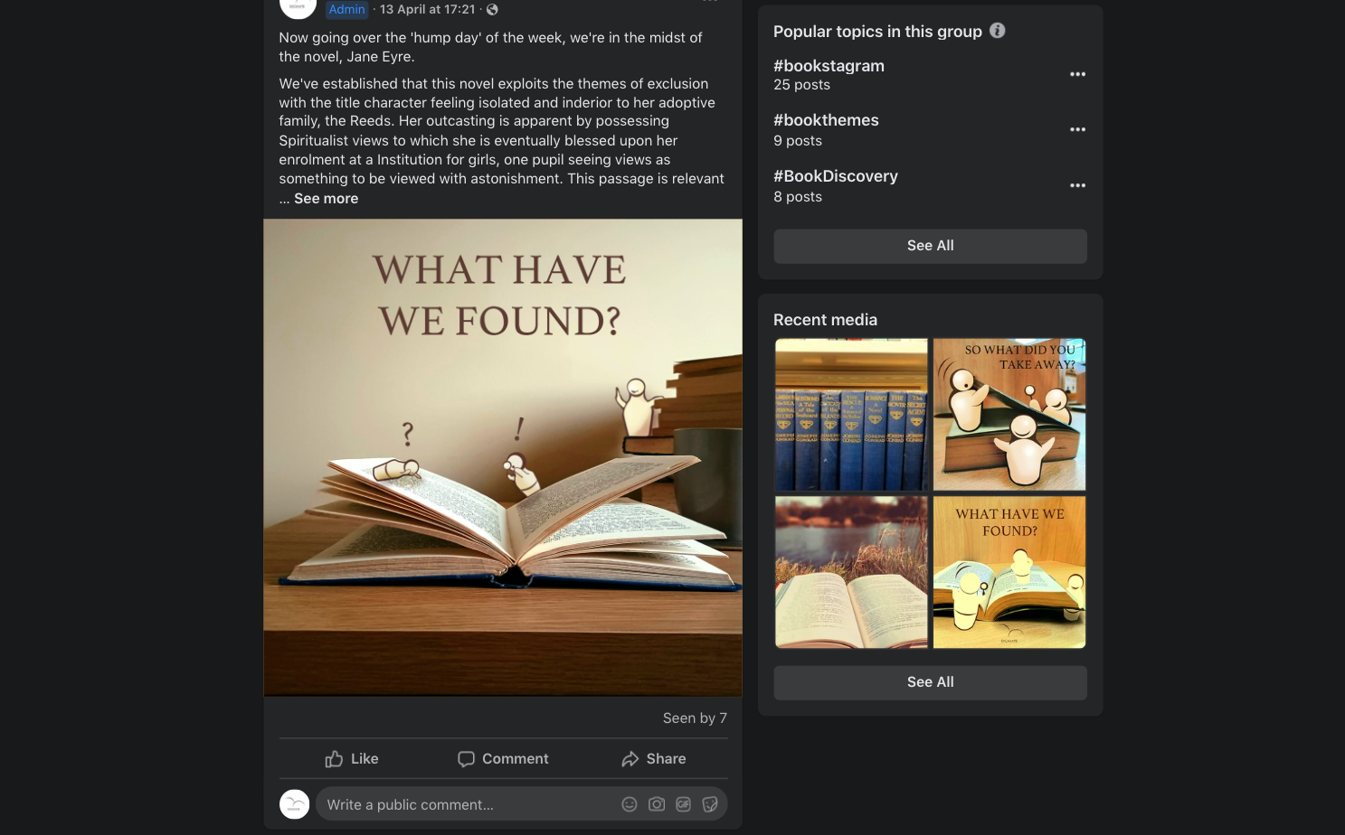Click the public globe audience icon
Viewport: 1345px width, 835px height.
pyautogui.click(x=492, y=10)
